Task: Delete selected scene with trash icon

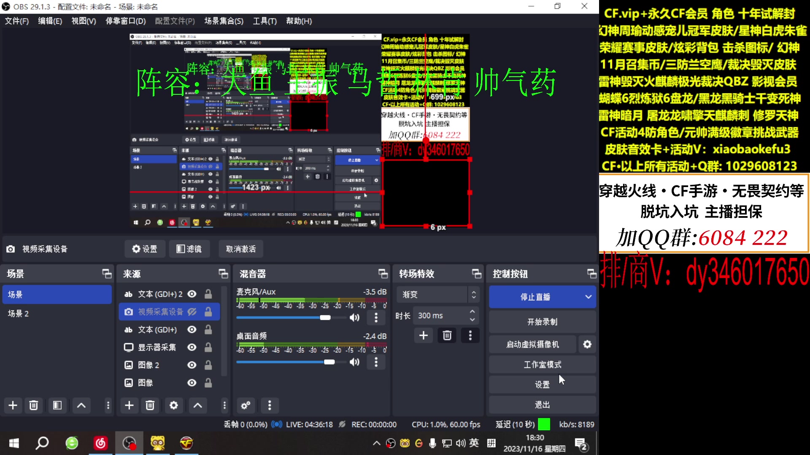Action: pos(34,405)
